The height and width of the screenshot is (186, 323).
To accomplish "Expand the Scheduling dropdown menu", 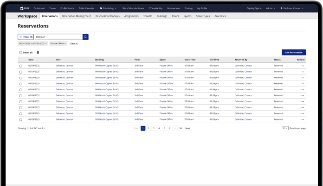I will tap(108, 8).
